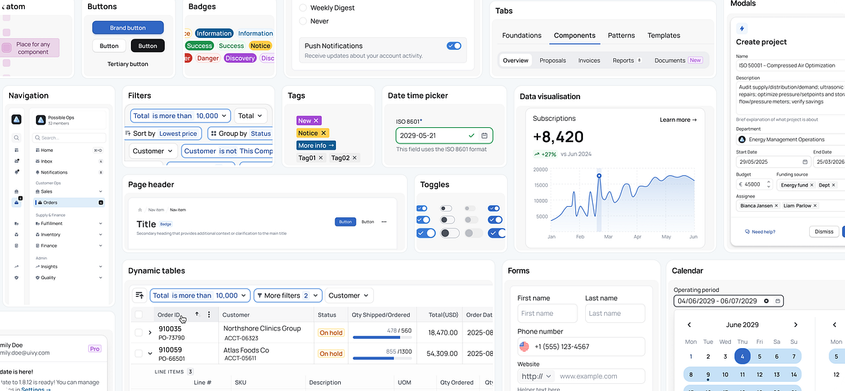Click the First name input field
This screenshot has width=845, height=391.
(546, 314)
